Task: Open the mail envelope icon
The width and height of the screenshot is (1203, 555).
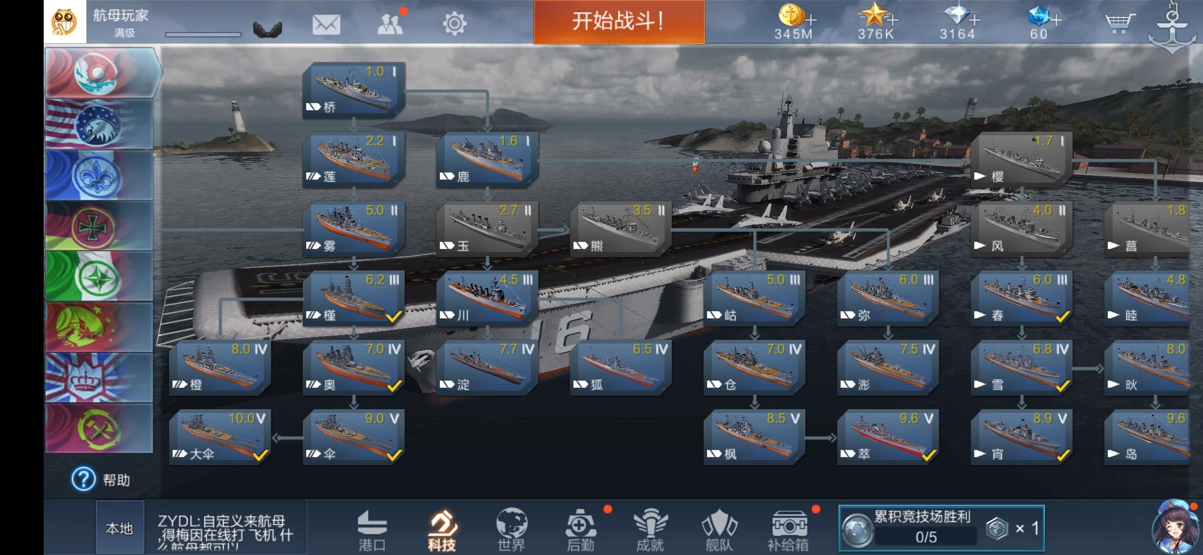Action: pyautogui.click(x=326, y=24)
